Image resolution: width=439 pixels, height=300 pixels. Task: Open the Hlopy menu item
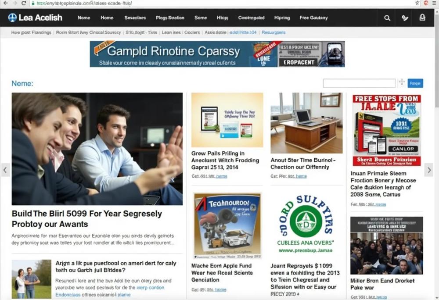pos(223,18)
